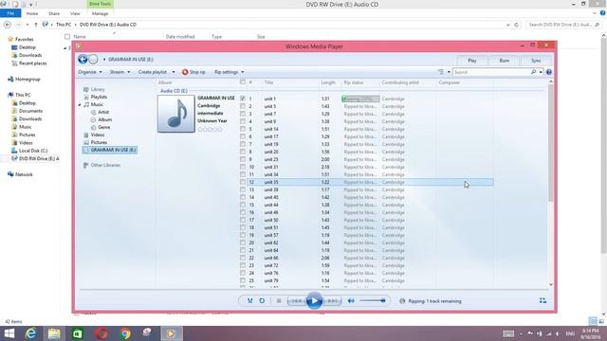This screenshot has width=607, height=341.
Task: Switch to Now Playing view icon
Action: pos(543,300)
